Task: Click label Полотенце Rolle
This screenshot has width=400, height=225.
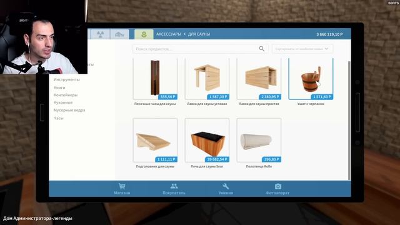Action: coord(259,166)
